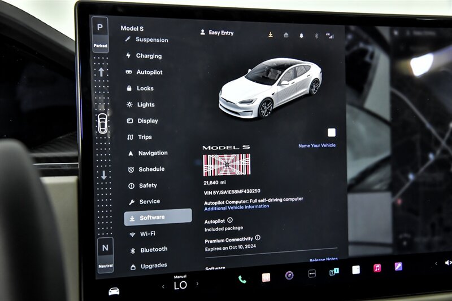This screenshot has height=301, width=452.
Task: Launch the music app in the dock
Action: (x=377, y=268)
